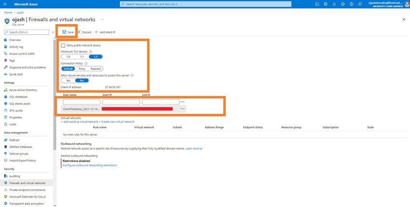Click the Add client IP plus icon
Screen dimensions: 410x207
tap(96, 32)
